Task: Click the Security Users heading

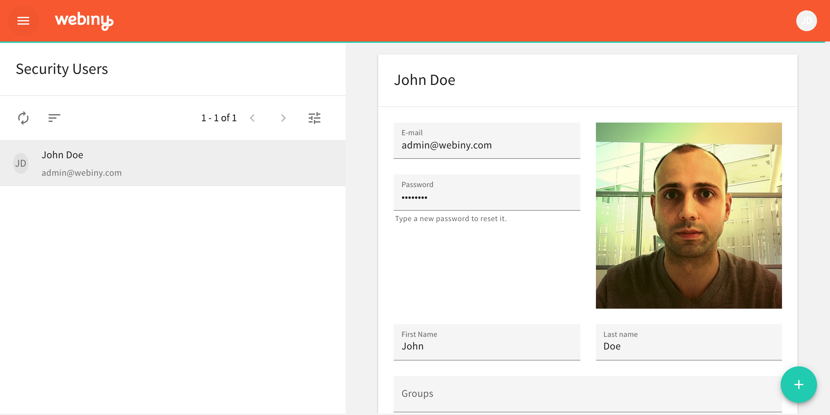Action: [x=62, y=69]
